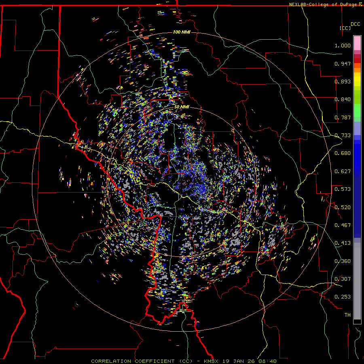This screenshot has width=364, height=364.
Task: Select the 0.787 legend value
Action: (x=343, y=117)
